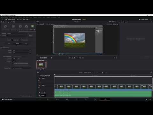
Task: Toggle the V2 track destination control
Action: tap(39, 78)
